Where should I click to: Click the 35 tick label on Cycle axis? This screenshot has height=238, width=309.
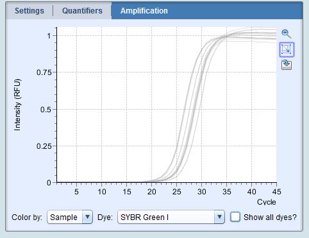pos(227,192)
